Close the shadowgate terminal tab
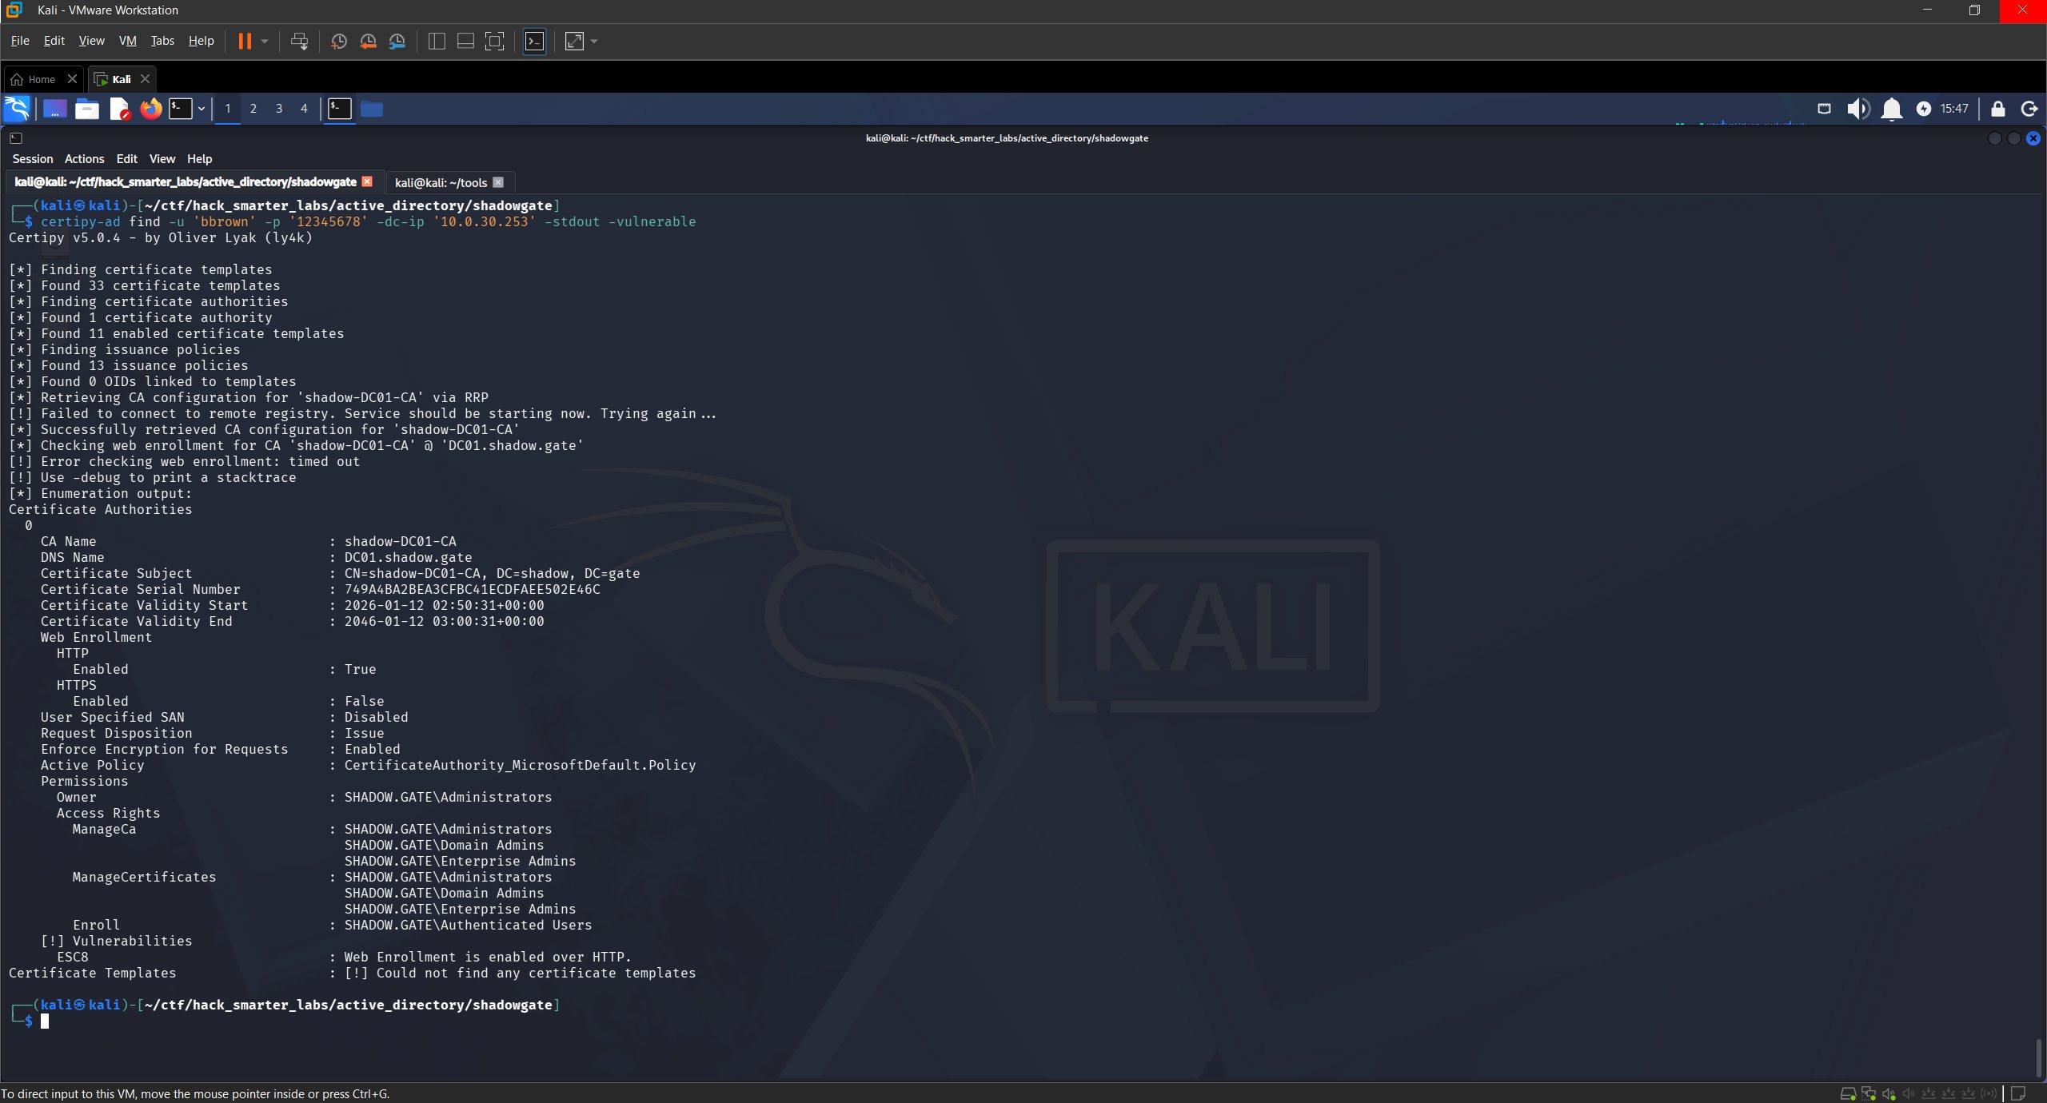The height and width of the screenshot is (1103, 2047). 367,181
